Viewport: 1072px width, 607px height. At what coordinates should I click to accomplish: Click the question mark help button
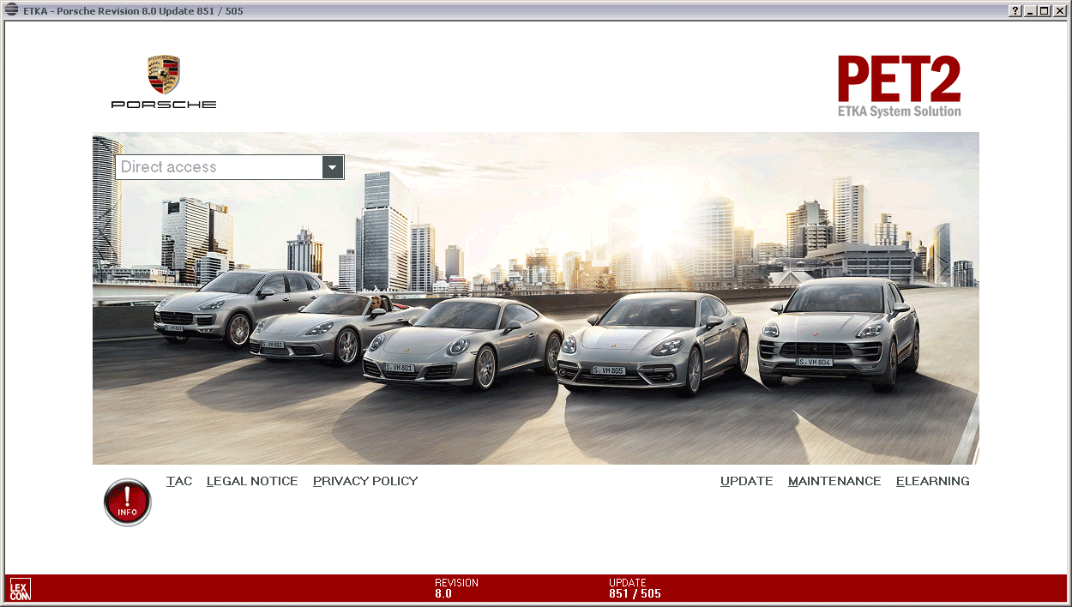pos(1015,11)
